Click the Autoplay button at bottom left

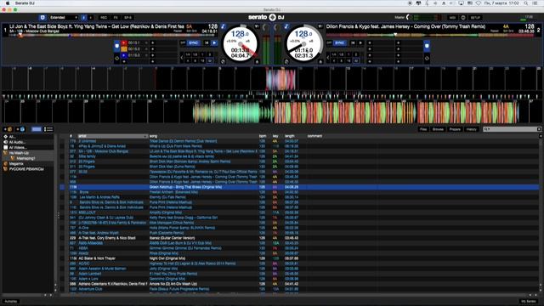(11, 301)
